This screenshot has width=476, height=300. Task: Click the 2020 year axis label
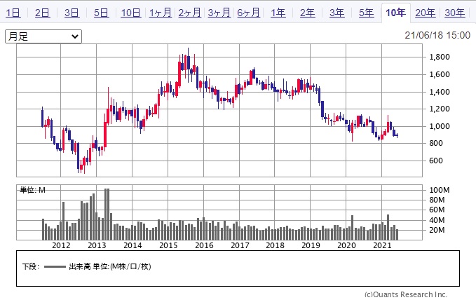click(347, 245)
